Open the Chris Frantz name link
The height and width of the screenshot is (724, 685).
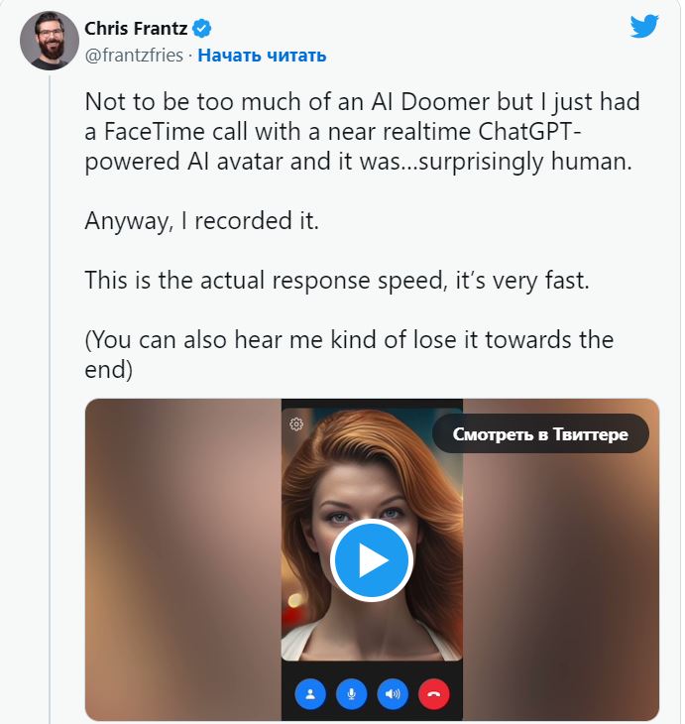pos(135,28)
